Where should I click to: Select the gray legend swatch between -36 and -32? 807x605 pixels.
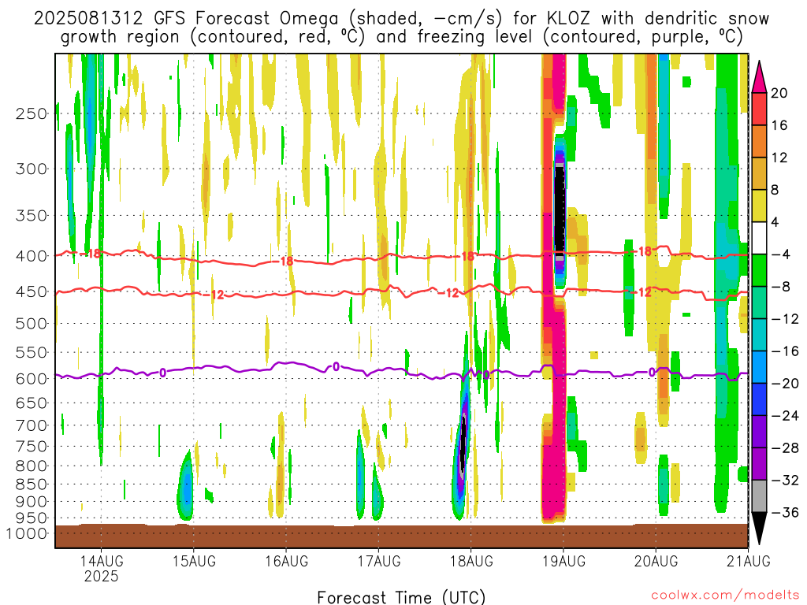(x=759, y=496)
